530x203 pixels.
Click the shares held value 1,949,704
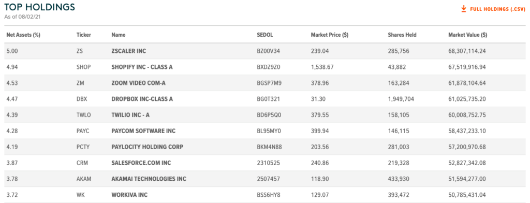(x=401, y=99)
